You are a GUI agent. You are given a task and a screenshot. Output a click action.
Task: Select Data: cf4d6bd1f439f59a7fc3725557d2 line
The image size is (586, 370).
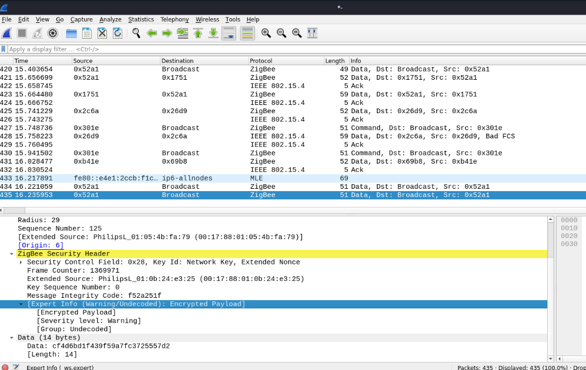(98, 346)
